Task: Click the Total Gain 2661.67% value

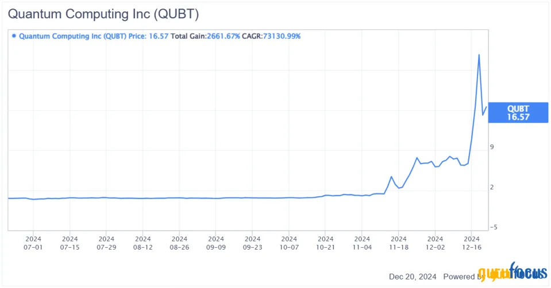Action: pos(224,36)
